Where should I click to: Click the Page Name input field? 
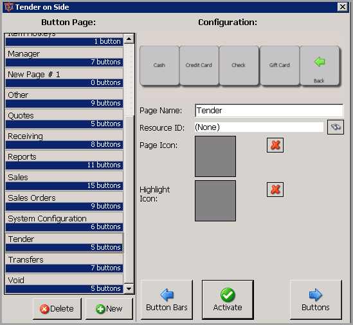coord(269,111)
